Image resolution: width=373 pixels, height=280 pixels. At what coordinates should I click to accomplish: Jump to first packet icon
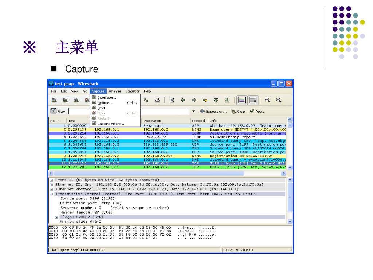pos(216,100)
